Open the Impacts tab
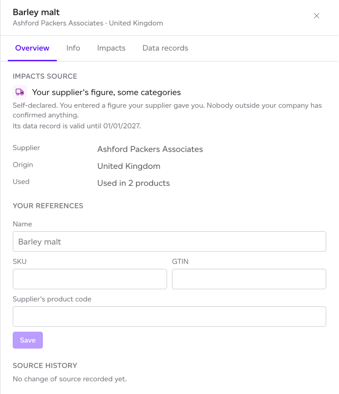 [111, 48]
